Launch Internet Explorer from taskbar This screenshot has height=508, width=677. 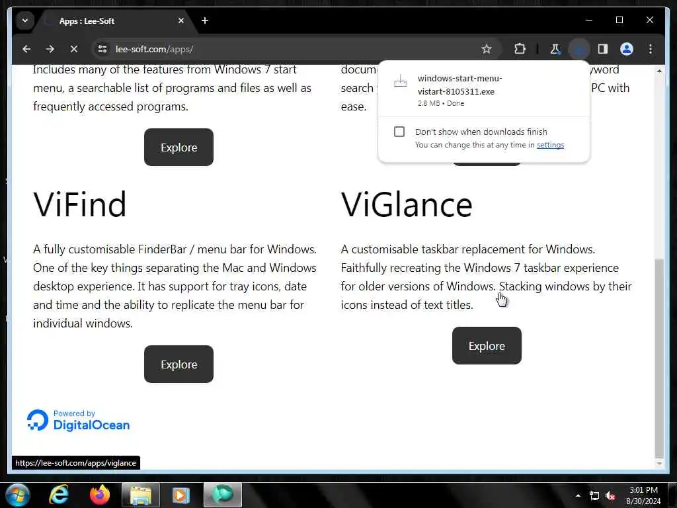point(59,495)
